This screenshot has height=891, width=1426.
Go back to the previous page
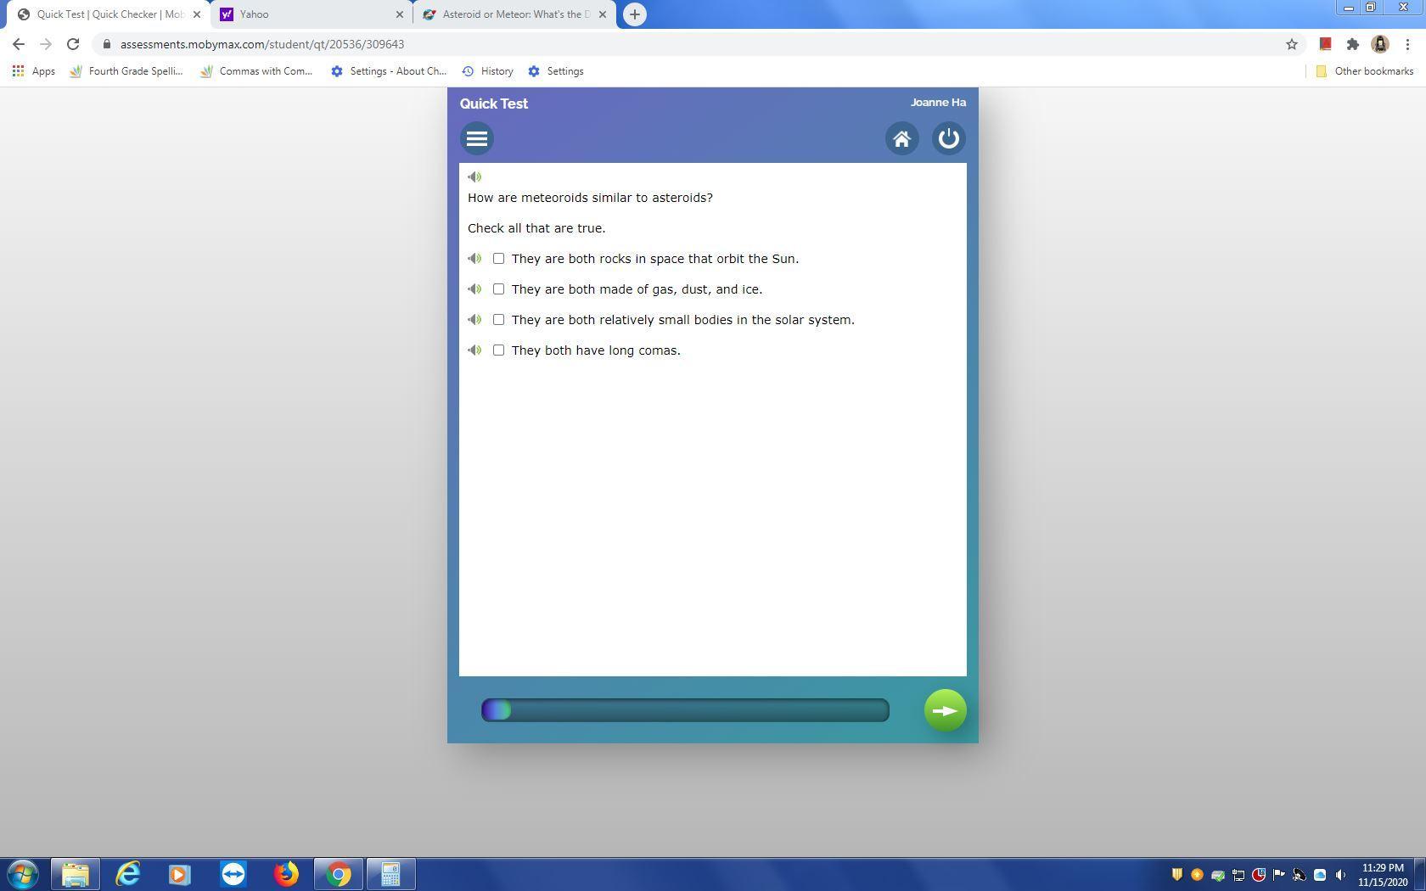[19, 44]
